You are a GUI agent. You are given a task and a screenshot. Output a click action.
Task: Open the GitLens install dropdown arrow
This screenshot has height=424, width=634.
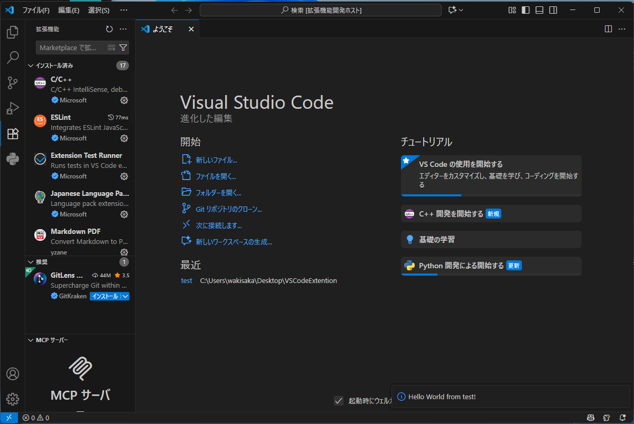125,296
